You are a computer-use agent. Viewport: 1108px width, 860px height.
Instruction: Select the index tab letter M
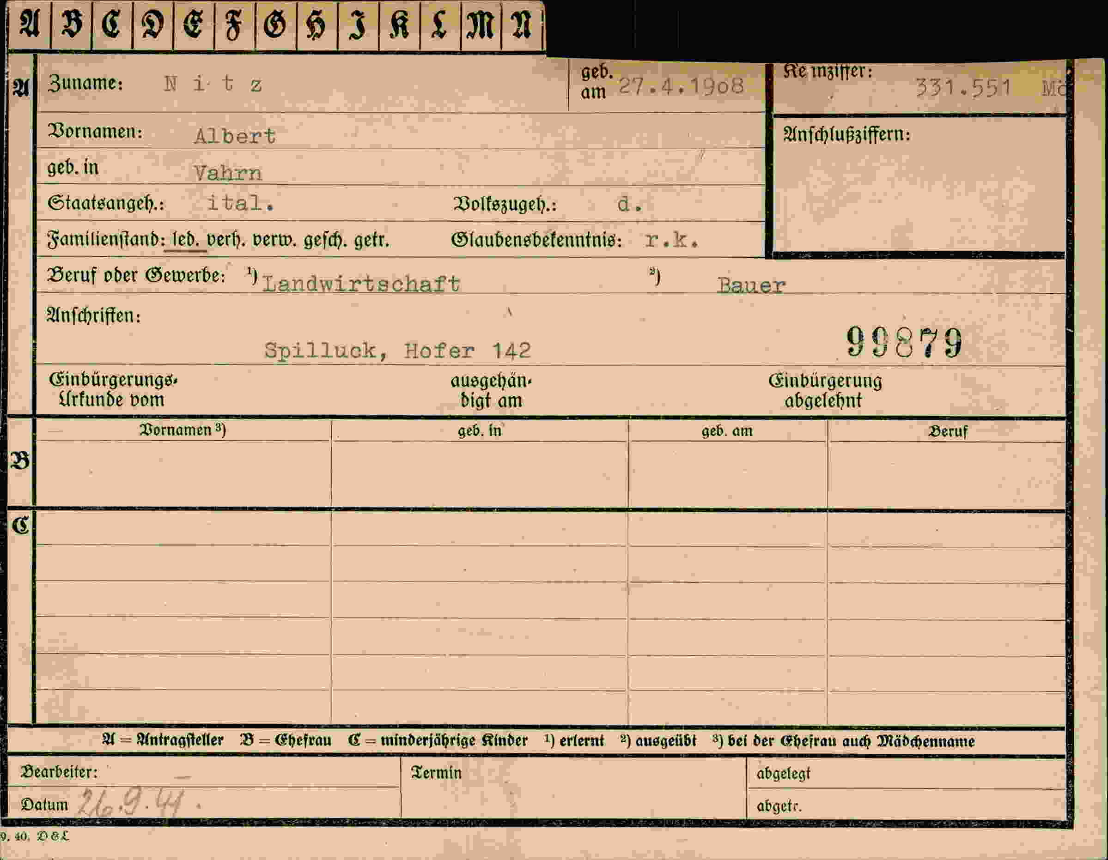point(481,24)
